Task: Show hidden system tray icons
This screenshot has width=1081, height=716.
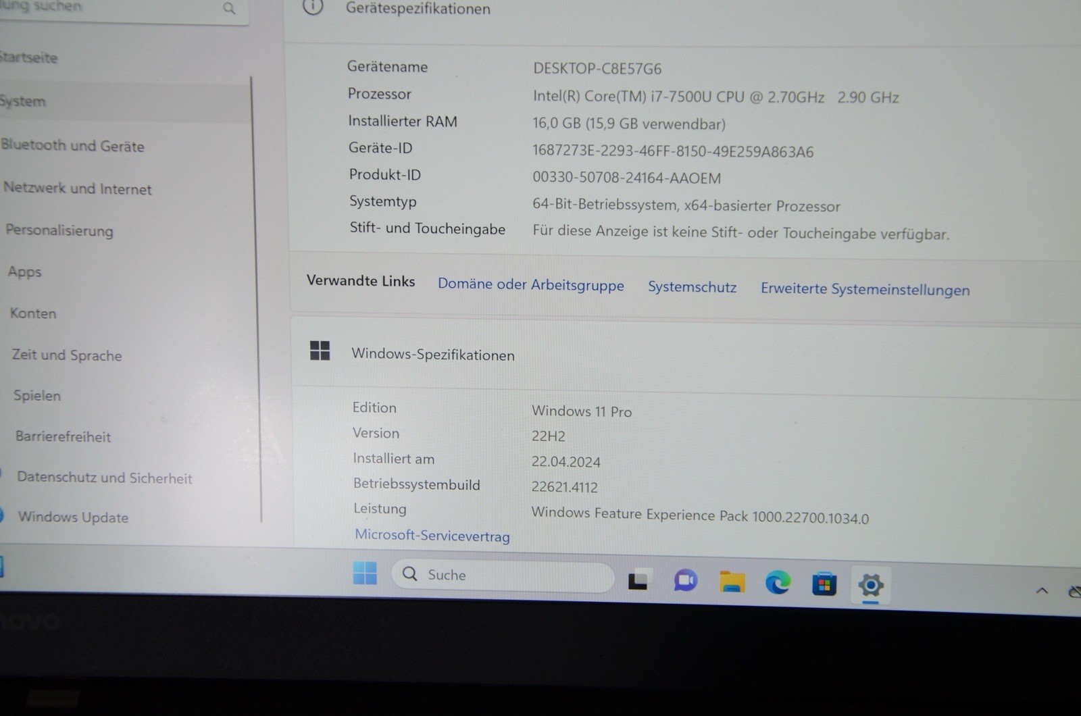Action: coord(1042,590)
